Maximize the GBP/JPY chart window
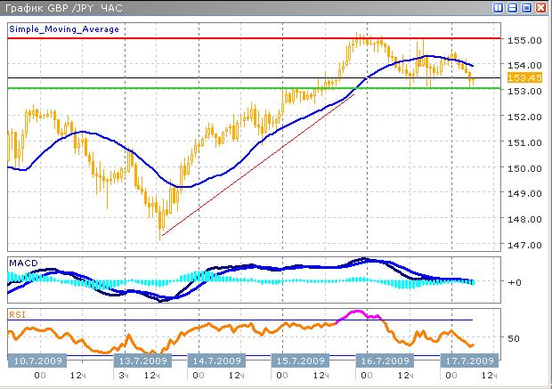This screenshot has height=389, width=552. [527, 8]
